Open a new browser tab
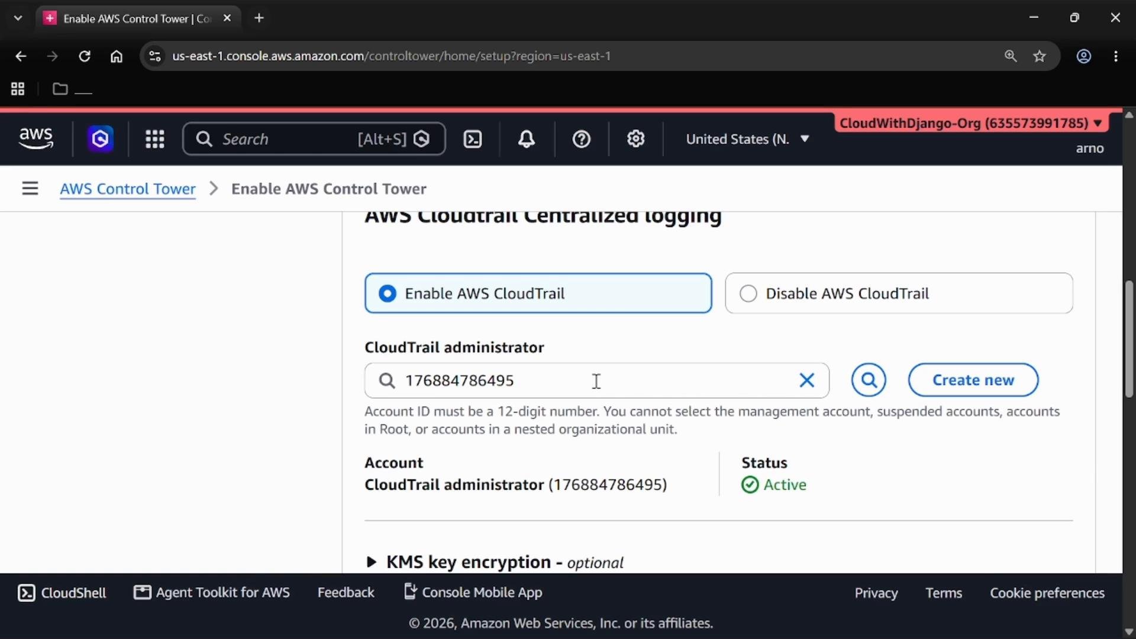This screenshot has width=1136, height=639. tap(259, 18)
